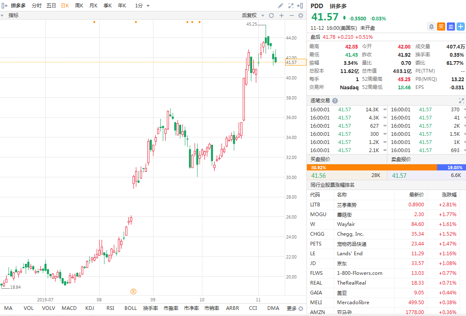Toggle the KDJ indicator
This screenshot has width=466, height=316.
(x=90, y=308)
